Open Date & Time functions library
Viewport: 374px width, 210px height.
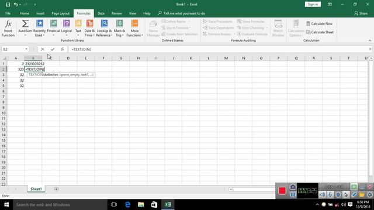point(89,28)
